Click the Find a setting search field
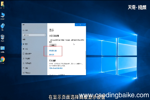Screen dimensions: 150x100 (x=34, y=35)
